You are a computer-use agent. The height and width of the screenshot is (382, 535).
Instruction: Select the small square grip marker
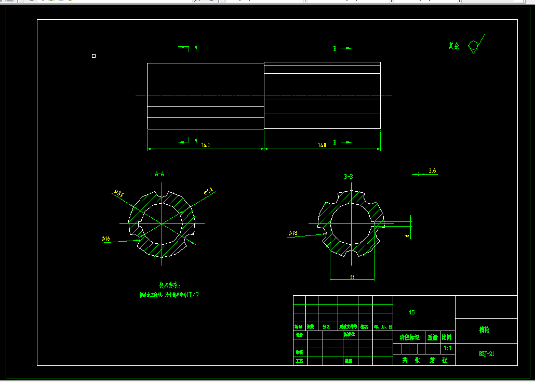(94, 56)
